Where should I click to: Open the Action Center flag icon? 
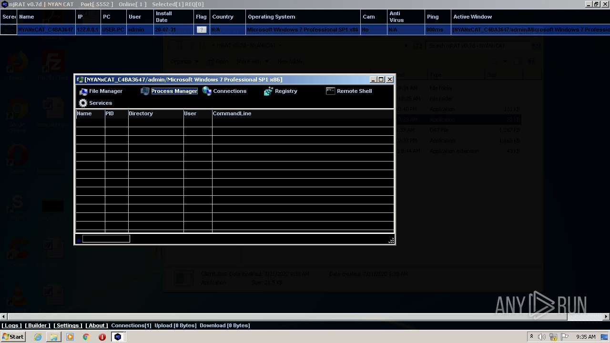(x=565, y=337)
